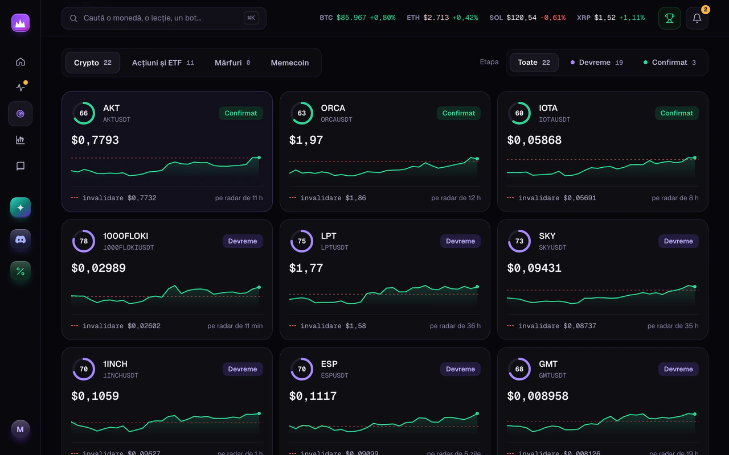
Task: Open the notifications bell icon
Action: pyautogui.click(x=697, y=18)
